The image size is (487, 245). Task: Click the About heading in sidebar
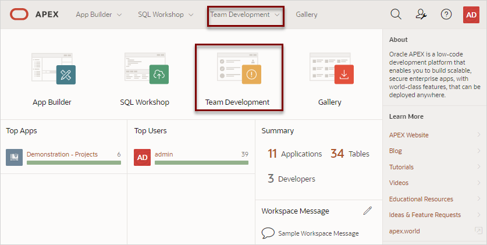(x=398, y=40)
